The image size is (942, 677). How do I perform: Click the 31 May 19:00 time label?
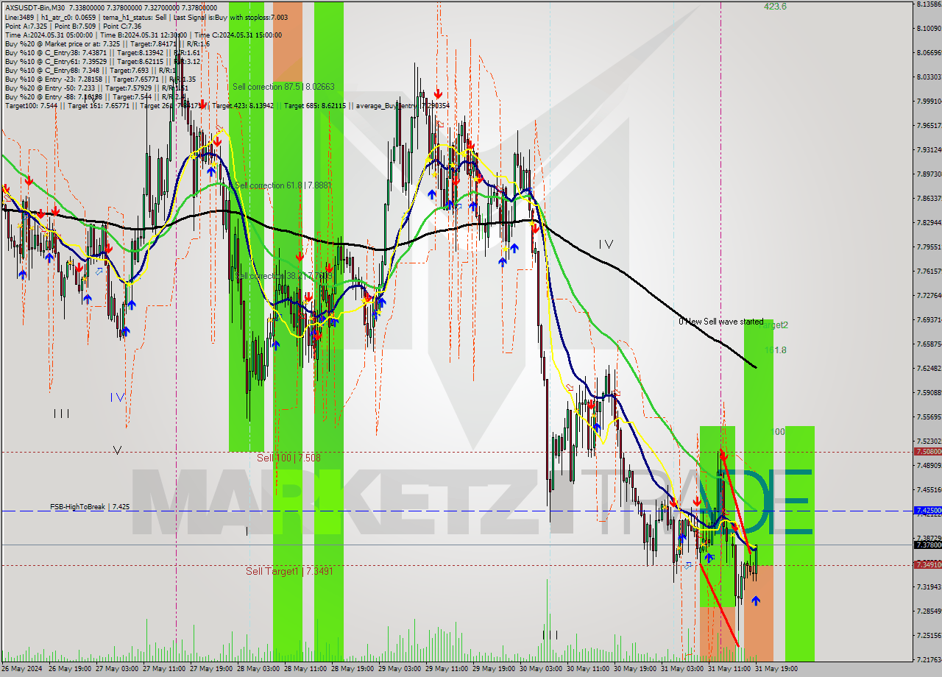coord(776,669)
